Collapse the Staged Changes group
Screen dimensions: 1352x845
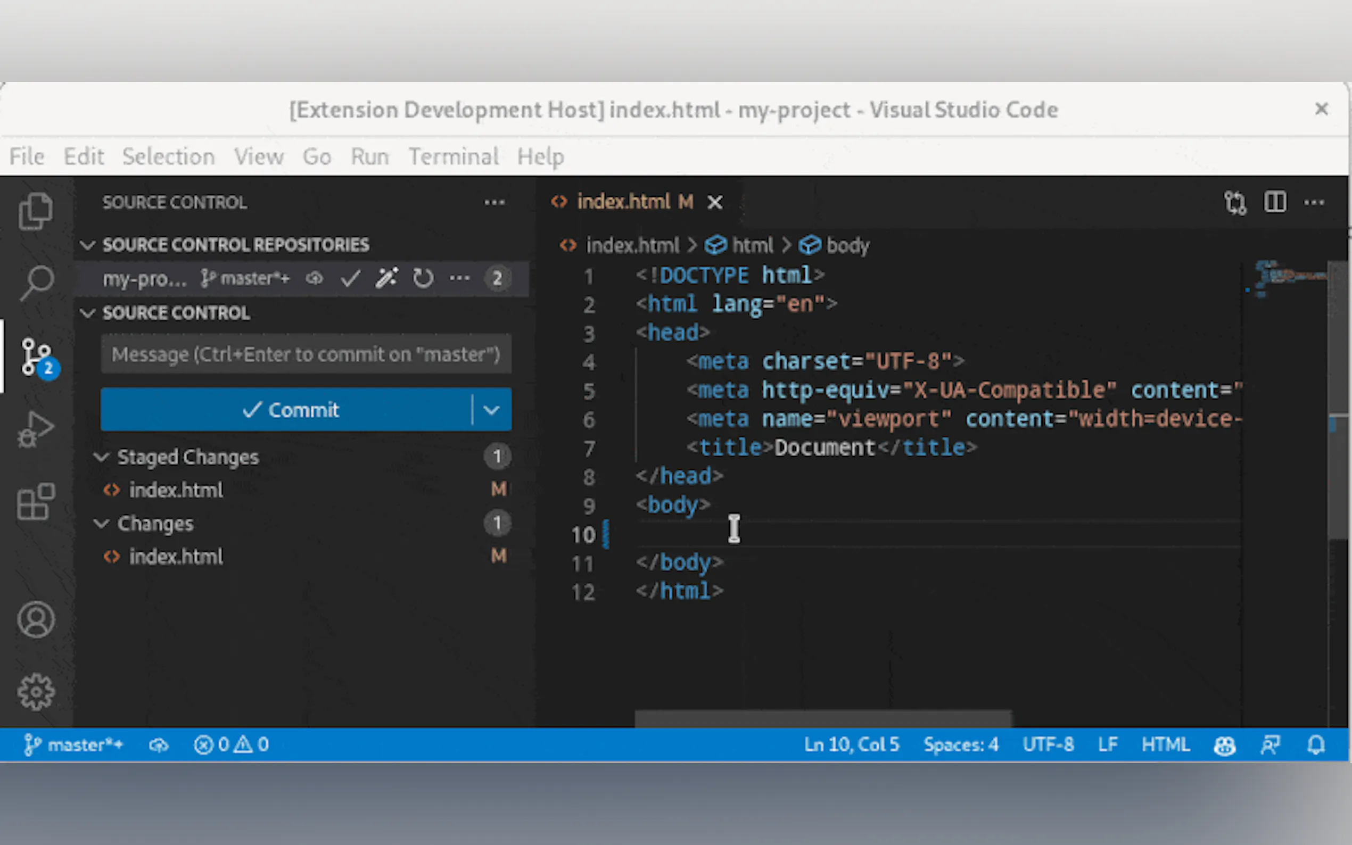[101, 457]
